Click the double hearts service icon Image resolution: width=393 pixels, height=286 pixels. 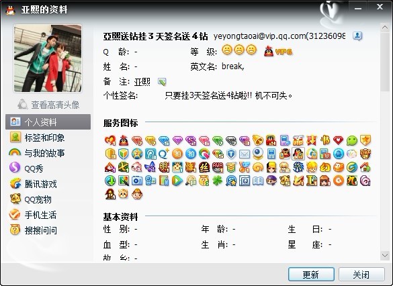pyautogui.click(x=110, y=140)
